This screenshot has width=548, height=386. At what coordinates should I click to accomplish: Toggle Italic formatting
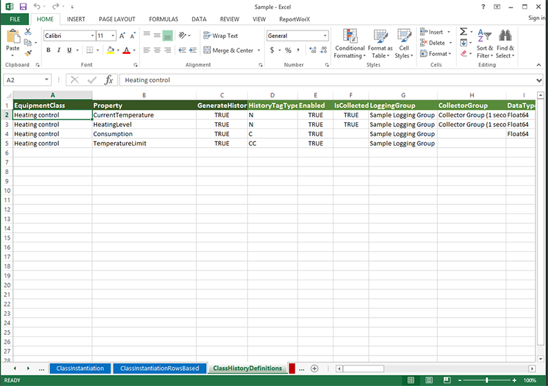click(59, 50)
